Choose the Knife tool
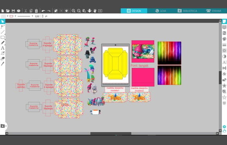 coord(3,64)
